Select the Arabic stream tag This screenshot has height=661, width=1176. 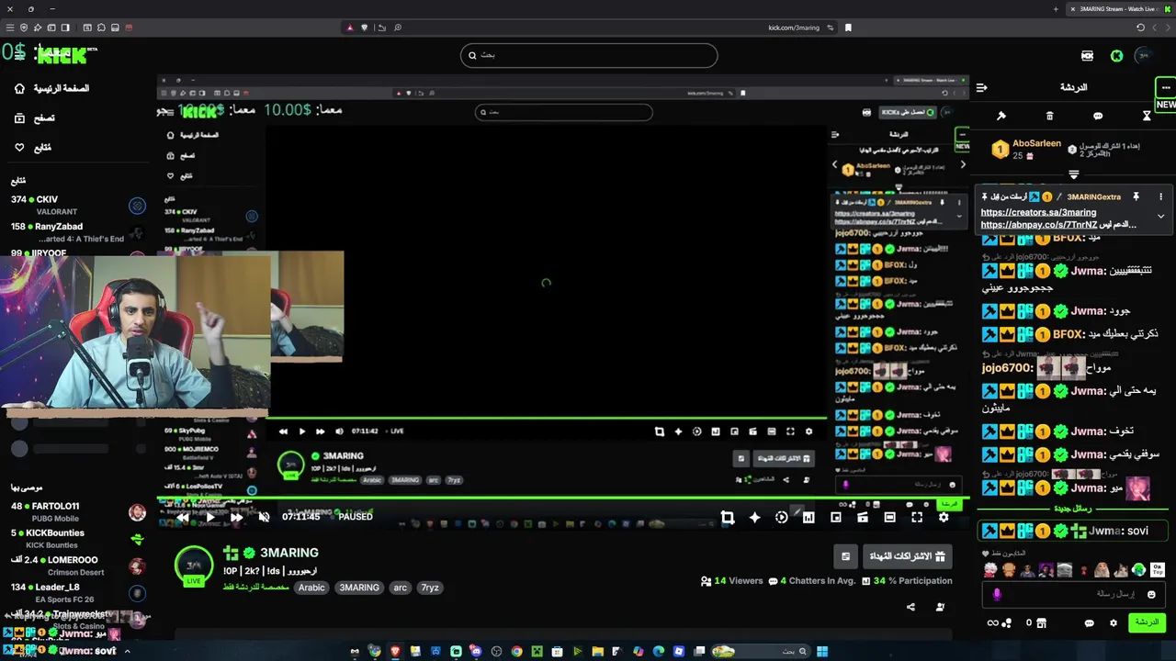click(x=311, y=588)
